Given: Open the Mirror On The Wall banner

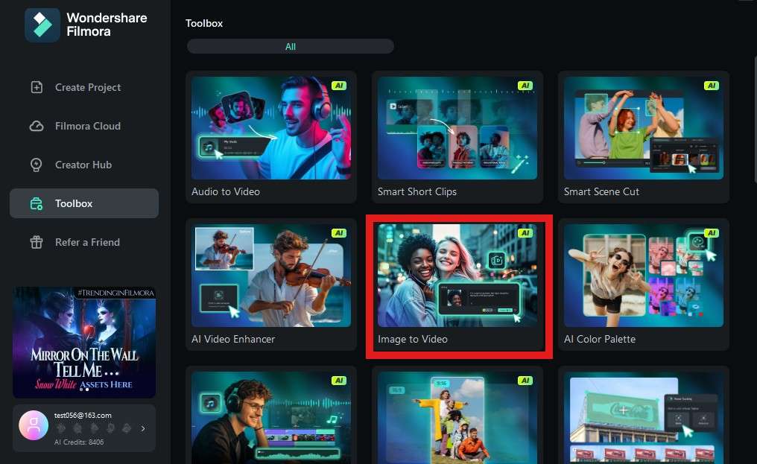Looking at the screenshot, I should (x=84, y=343).
